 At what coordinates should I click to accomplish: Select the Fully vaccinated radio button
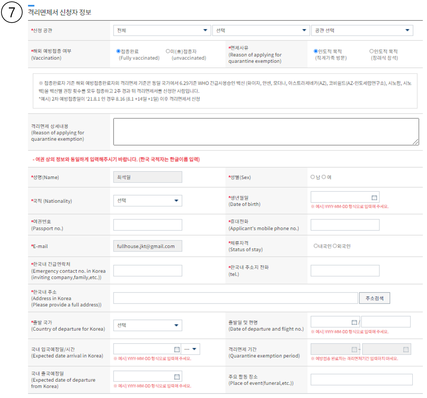point(119,51)
